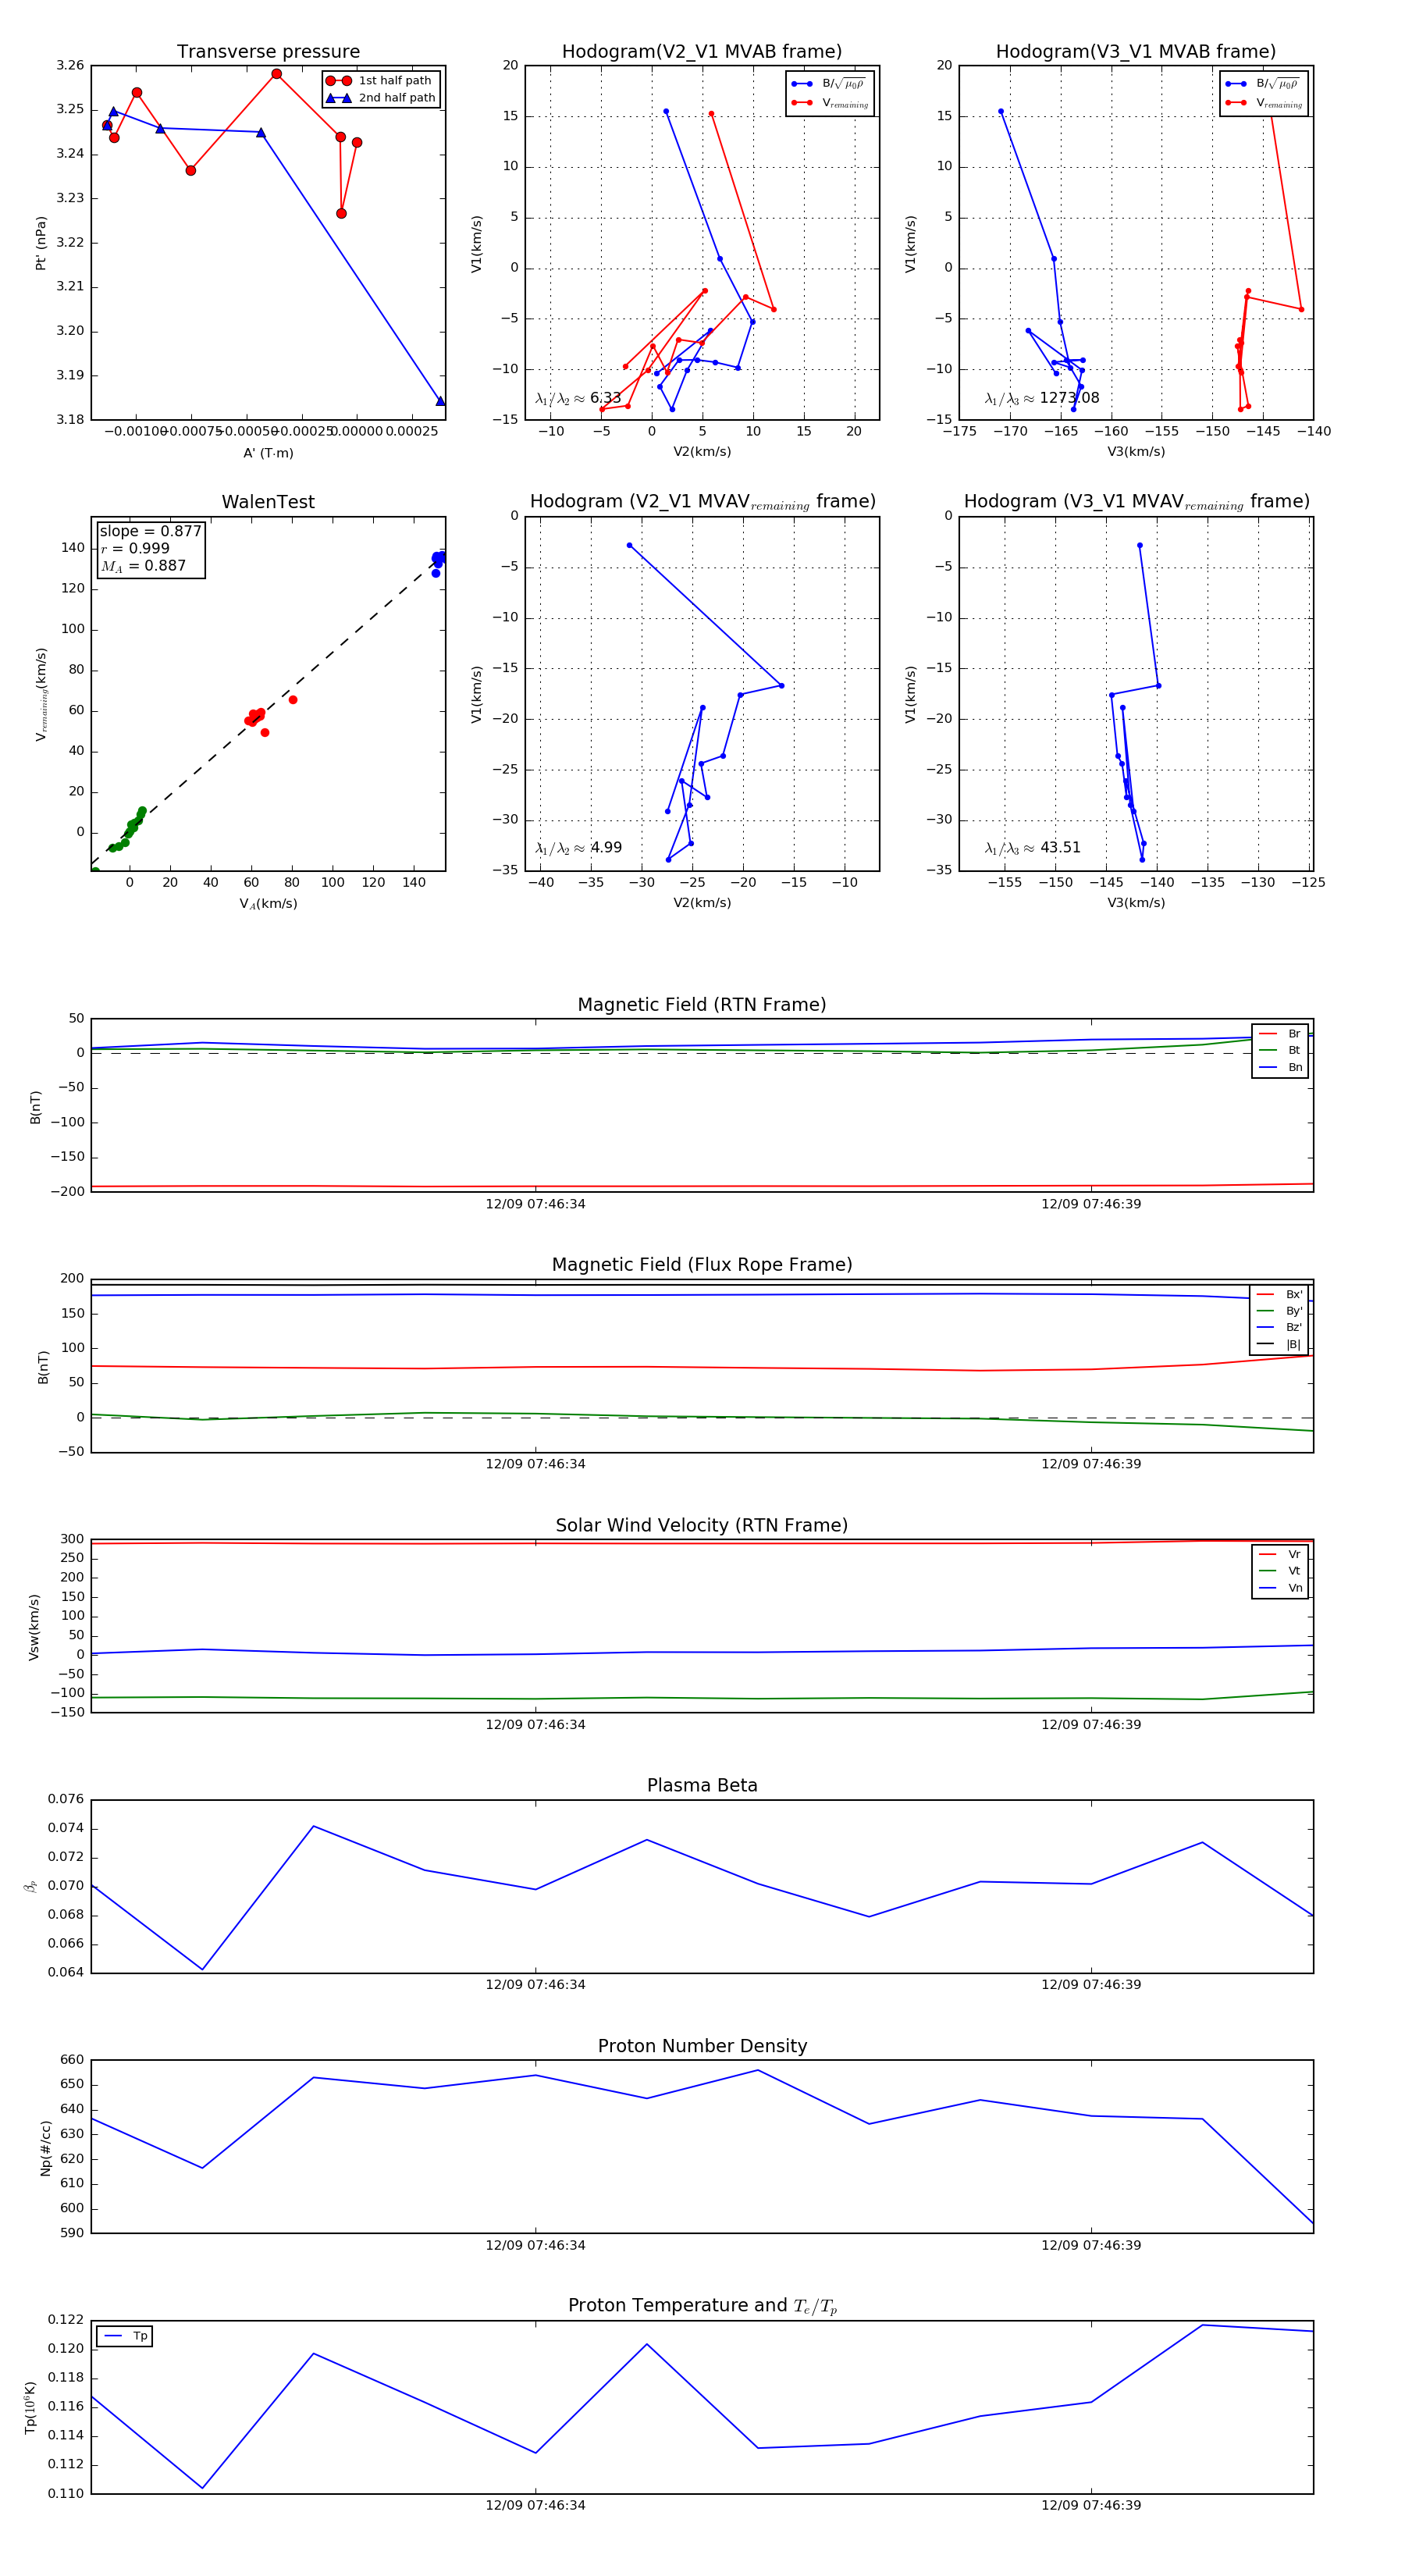Click the 'Magnetic Field (Flux Rope Frame)' title
The image size is (1405, 2576).
tap(702, 1265)
